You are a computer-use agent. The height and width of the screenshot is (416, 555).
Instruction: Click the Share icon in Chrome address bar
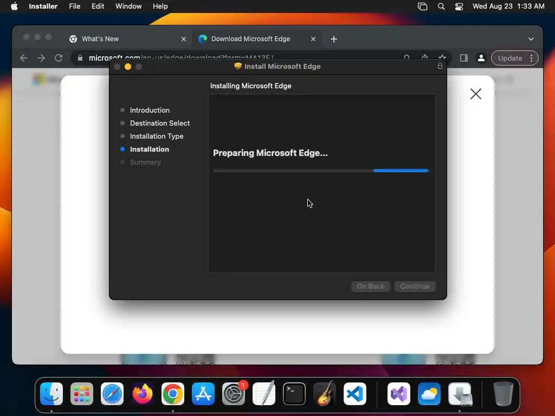(425, 56)
